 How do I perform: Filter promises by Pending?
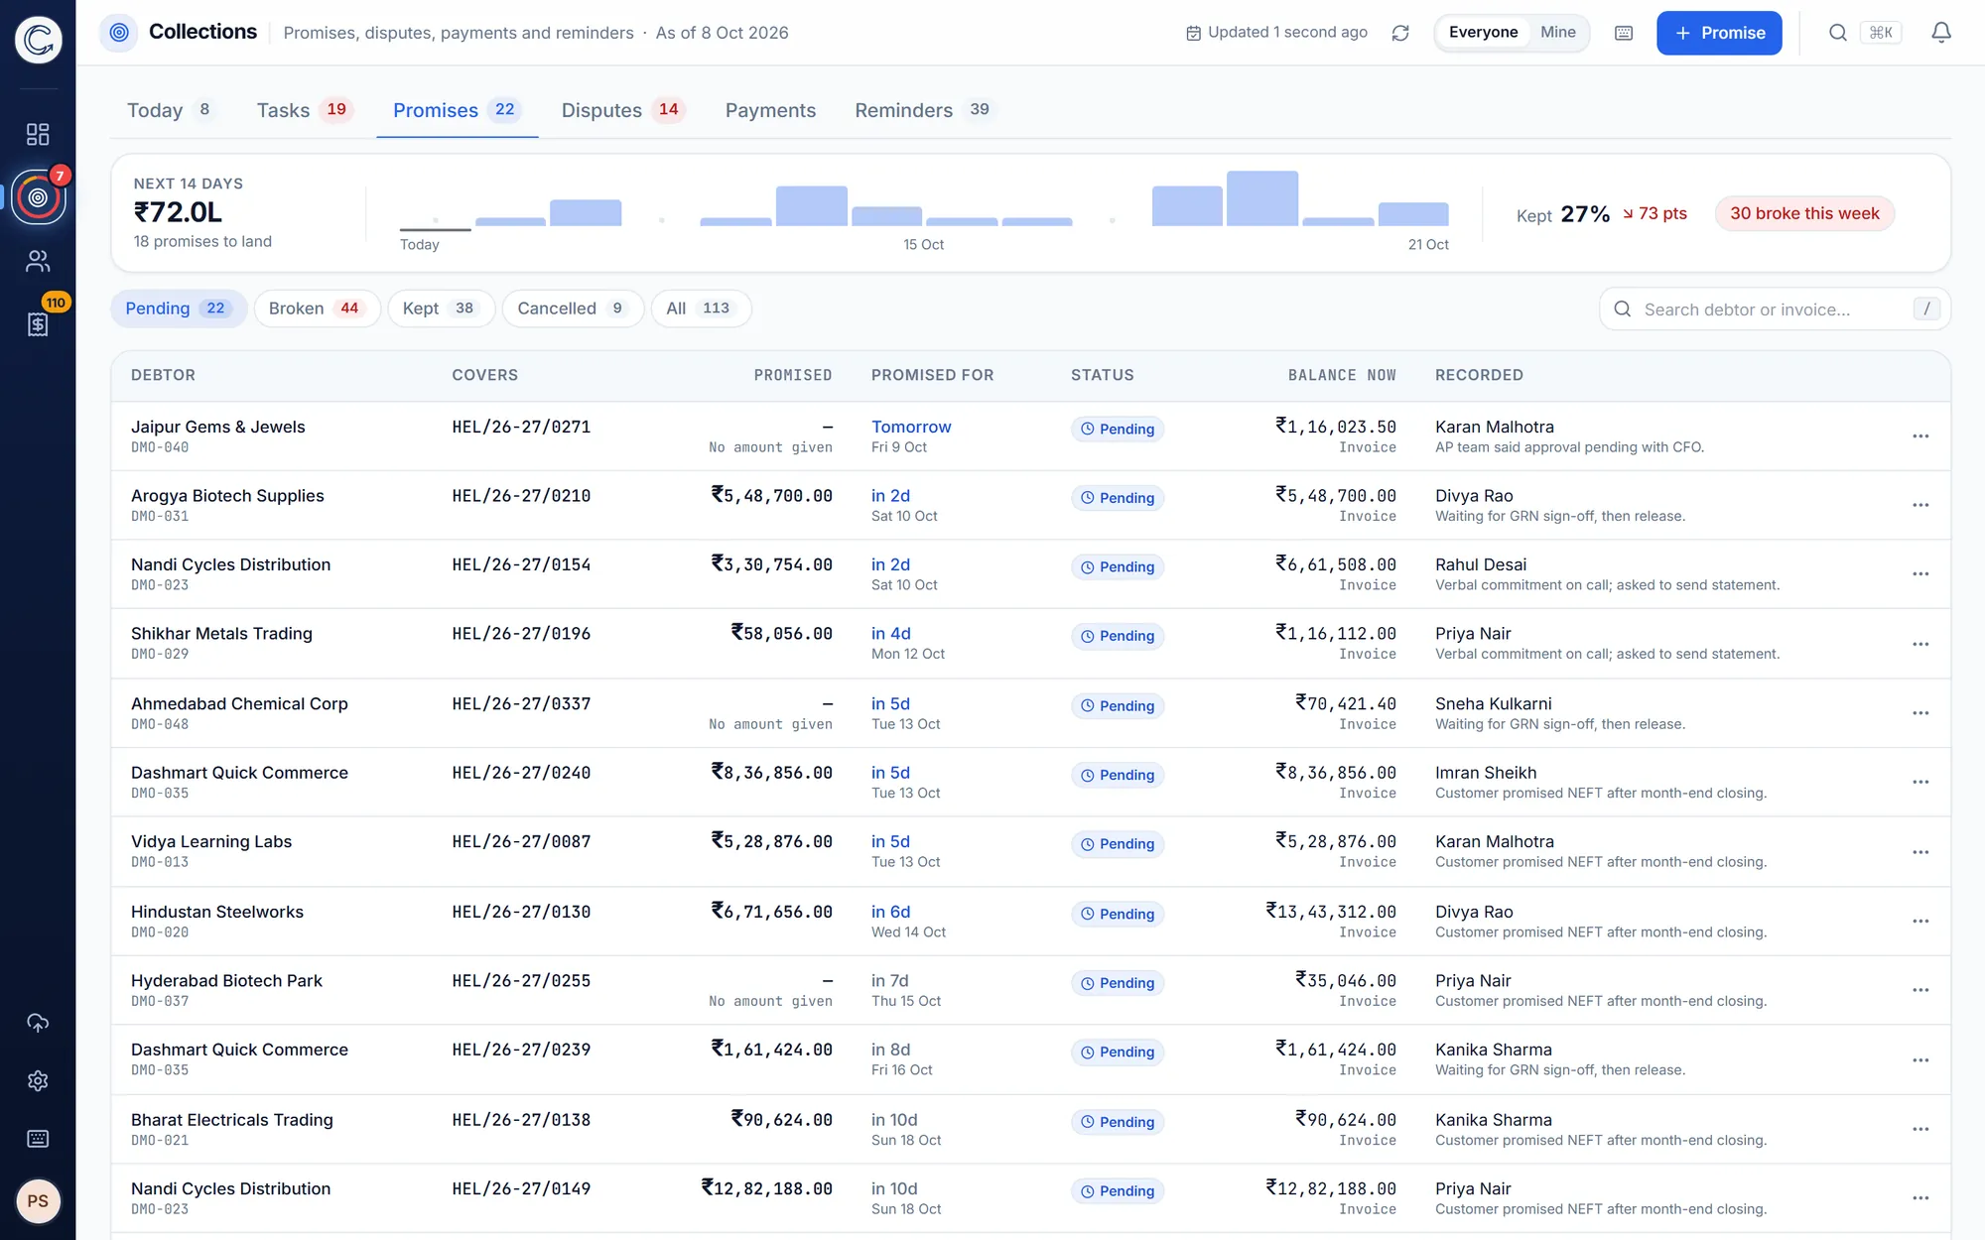tap(178, 309)
